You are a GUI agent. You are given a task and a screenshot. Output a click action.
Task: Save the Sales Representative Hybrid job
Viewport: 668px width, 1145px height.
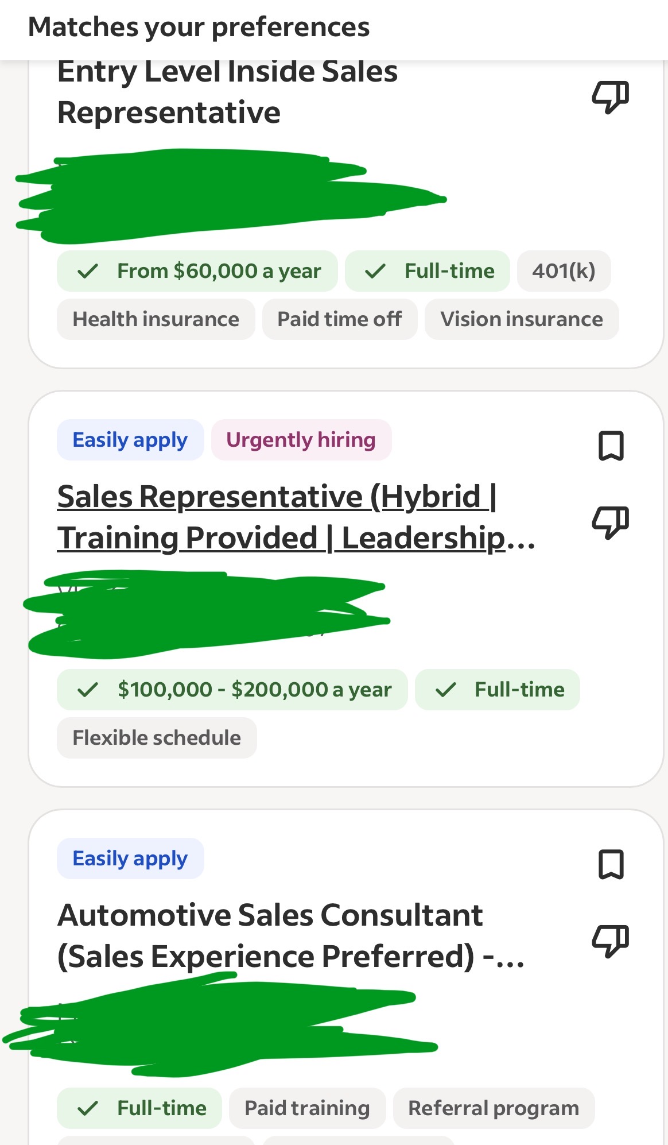[x=611, y=446]
